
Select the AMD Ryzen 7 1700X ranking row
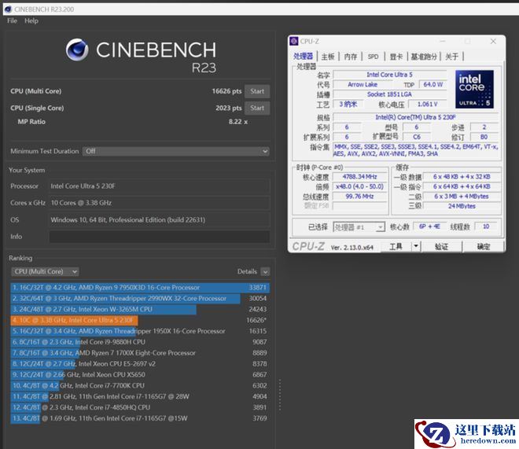(x=140, y=353)
